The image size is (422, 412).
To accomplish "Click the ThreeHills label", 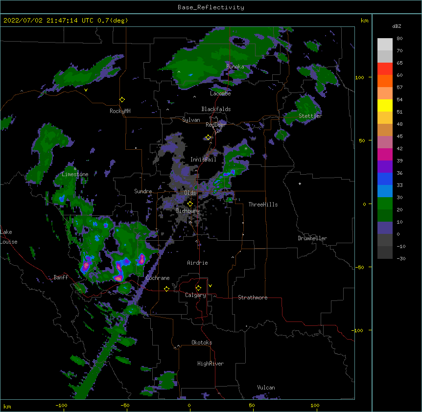I will (x=263, y=205).
